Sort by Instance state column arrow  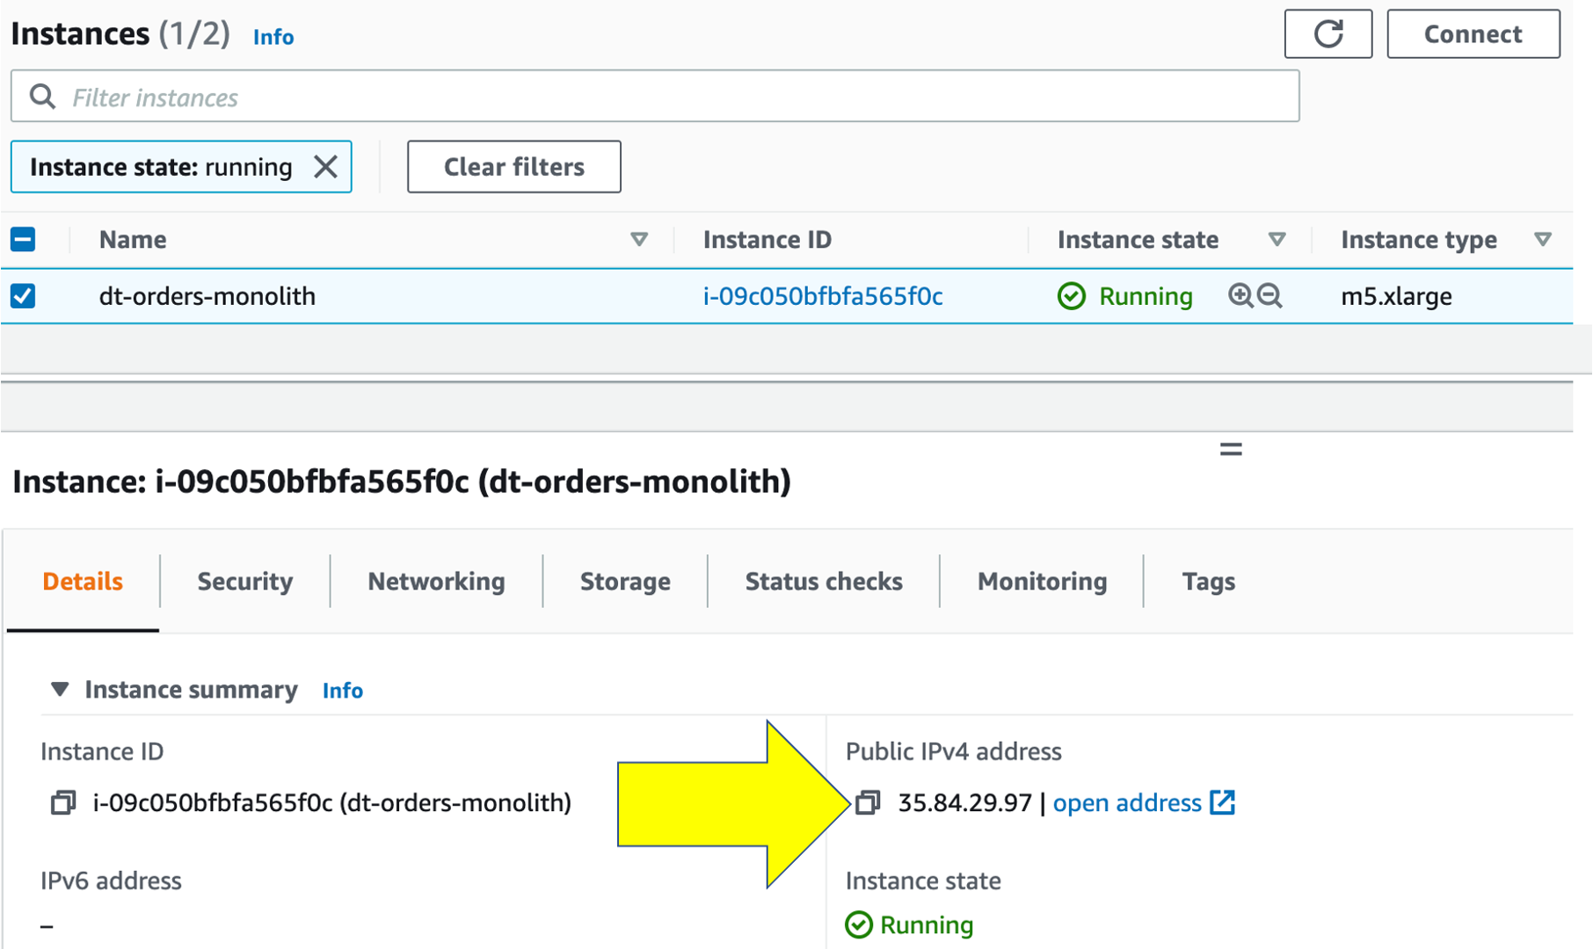tap(1277, 239)
